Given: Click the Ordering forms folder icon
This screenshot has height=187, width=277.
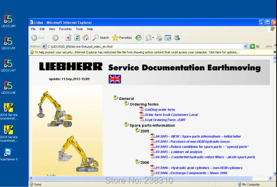Looking at the screenshot, I should 127,104.
